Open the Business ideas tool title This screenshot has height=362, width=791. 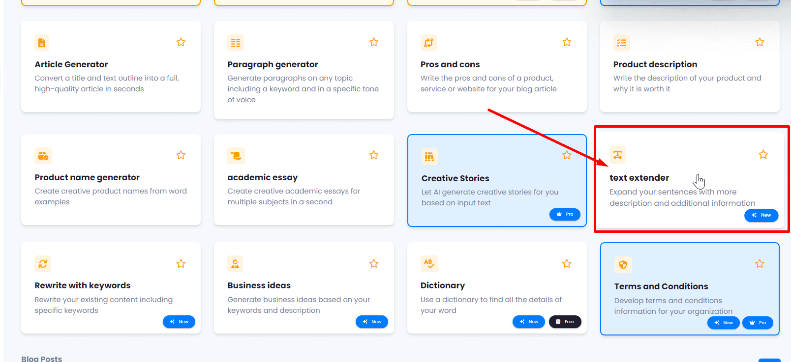coord(259,285)
